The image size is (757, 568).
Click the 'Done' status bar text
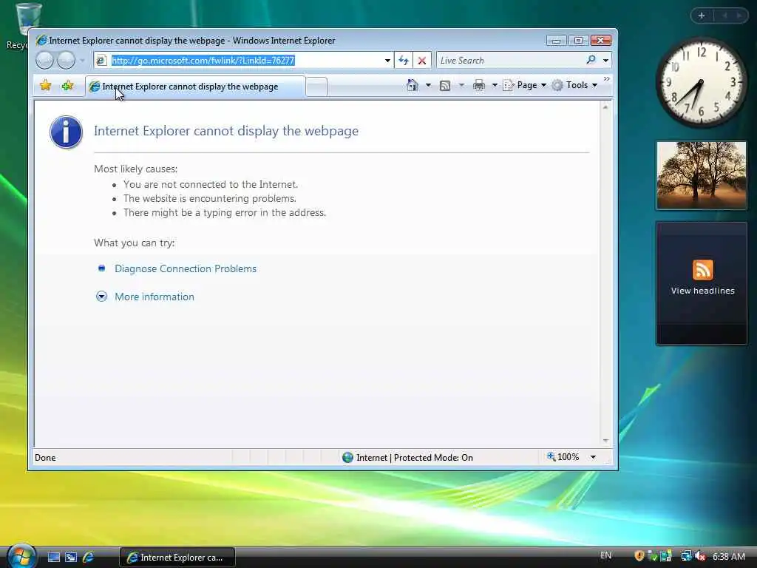click(45, 458)
